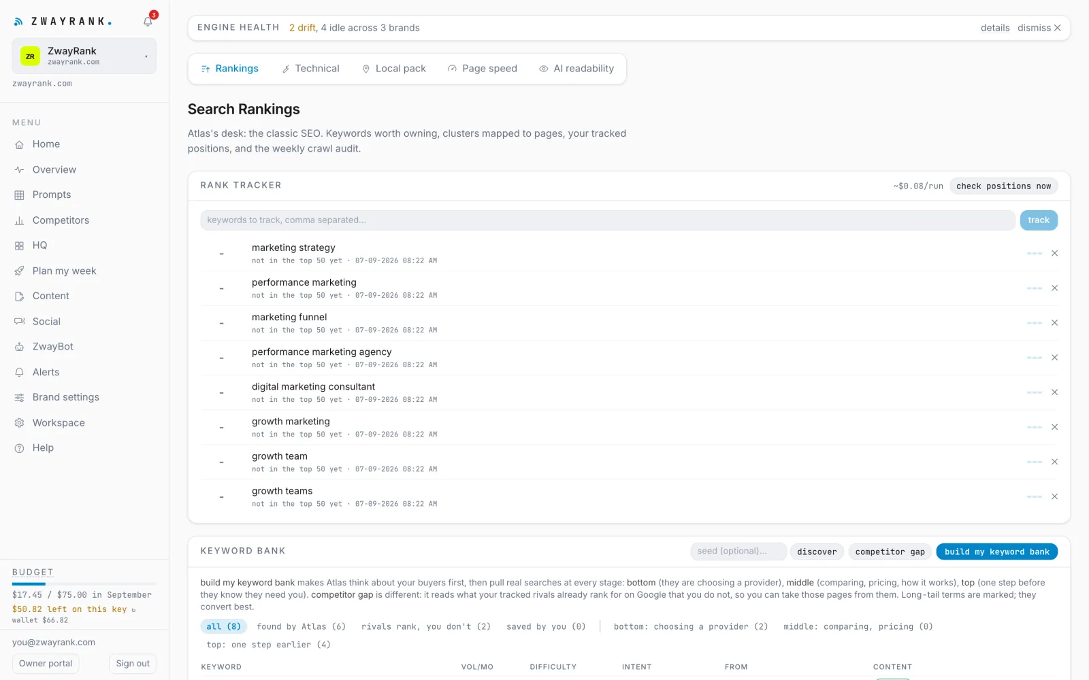
Task: Click check positions now button
Action: 1003,186
